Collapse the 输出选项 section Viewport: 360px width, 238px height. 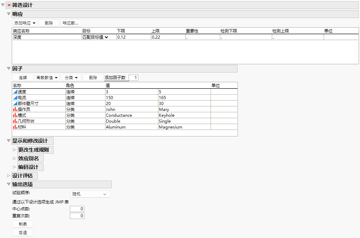[x=9, y=184]
